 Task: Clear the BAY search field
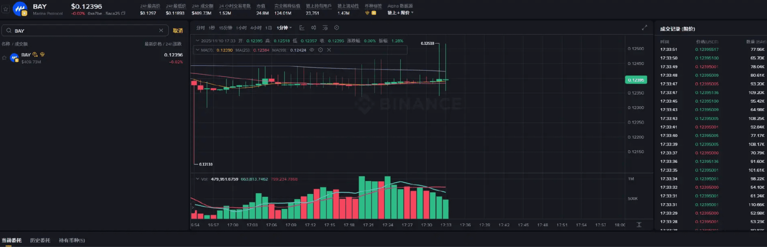(x=161, y=30)
